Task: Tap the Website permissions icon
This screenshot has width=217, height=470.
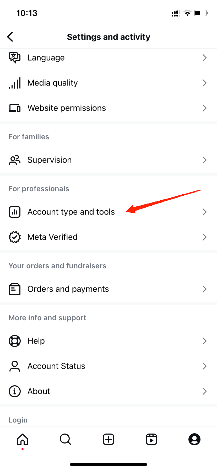Action: (x=15, y=108)
